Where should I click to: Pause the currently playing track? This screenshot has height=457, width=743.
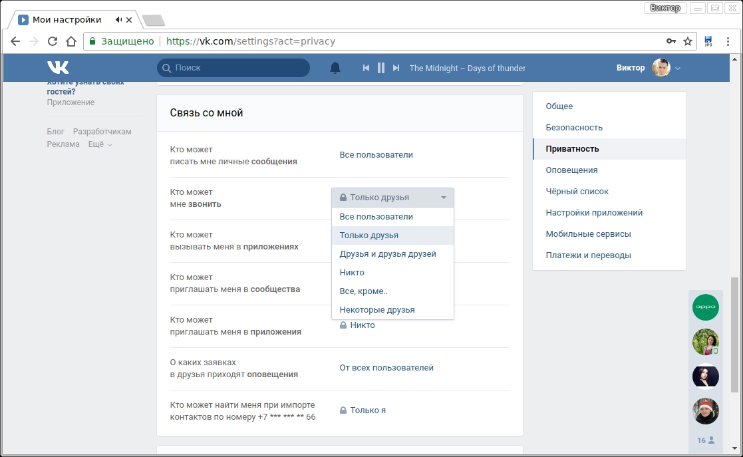[381, 68]
